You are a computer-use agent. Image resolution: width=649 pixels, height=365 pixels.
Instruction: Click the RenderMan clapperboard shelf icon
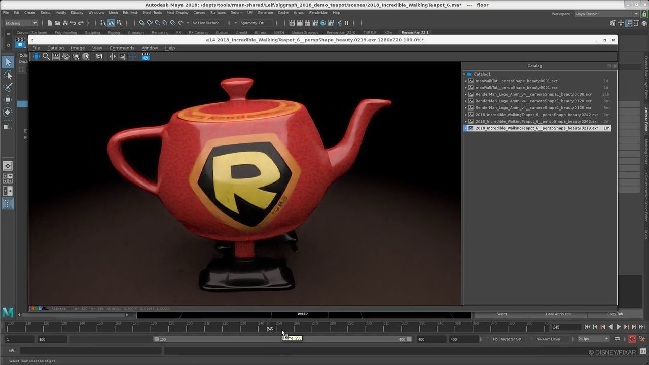point(20,43)
